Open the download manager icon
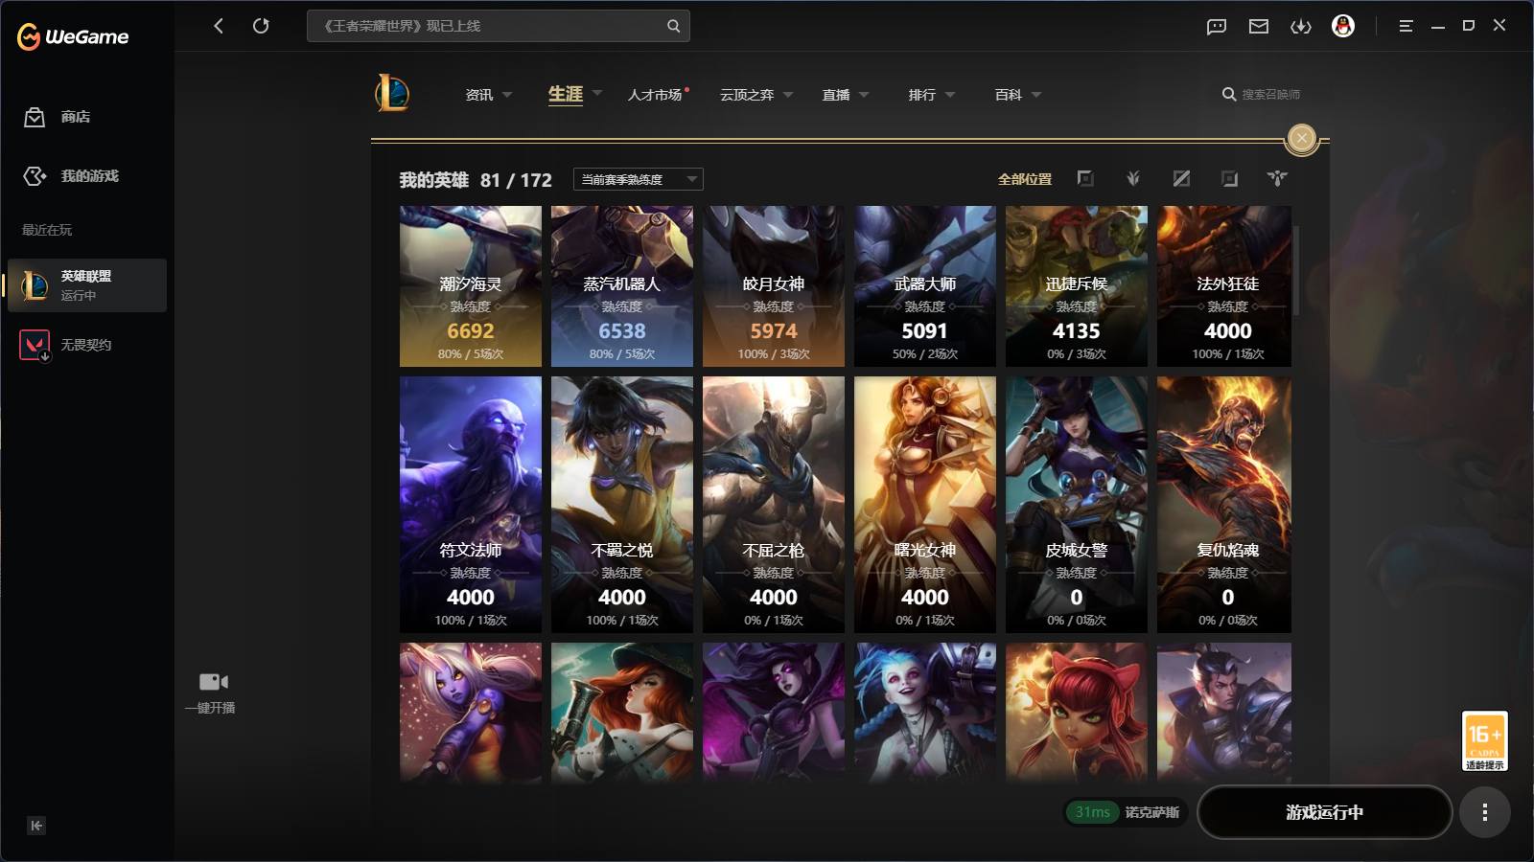This screenshot has height=862, width=1534. (x=1301, y=27)
